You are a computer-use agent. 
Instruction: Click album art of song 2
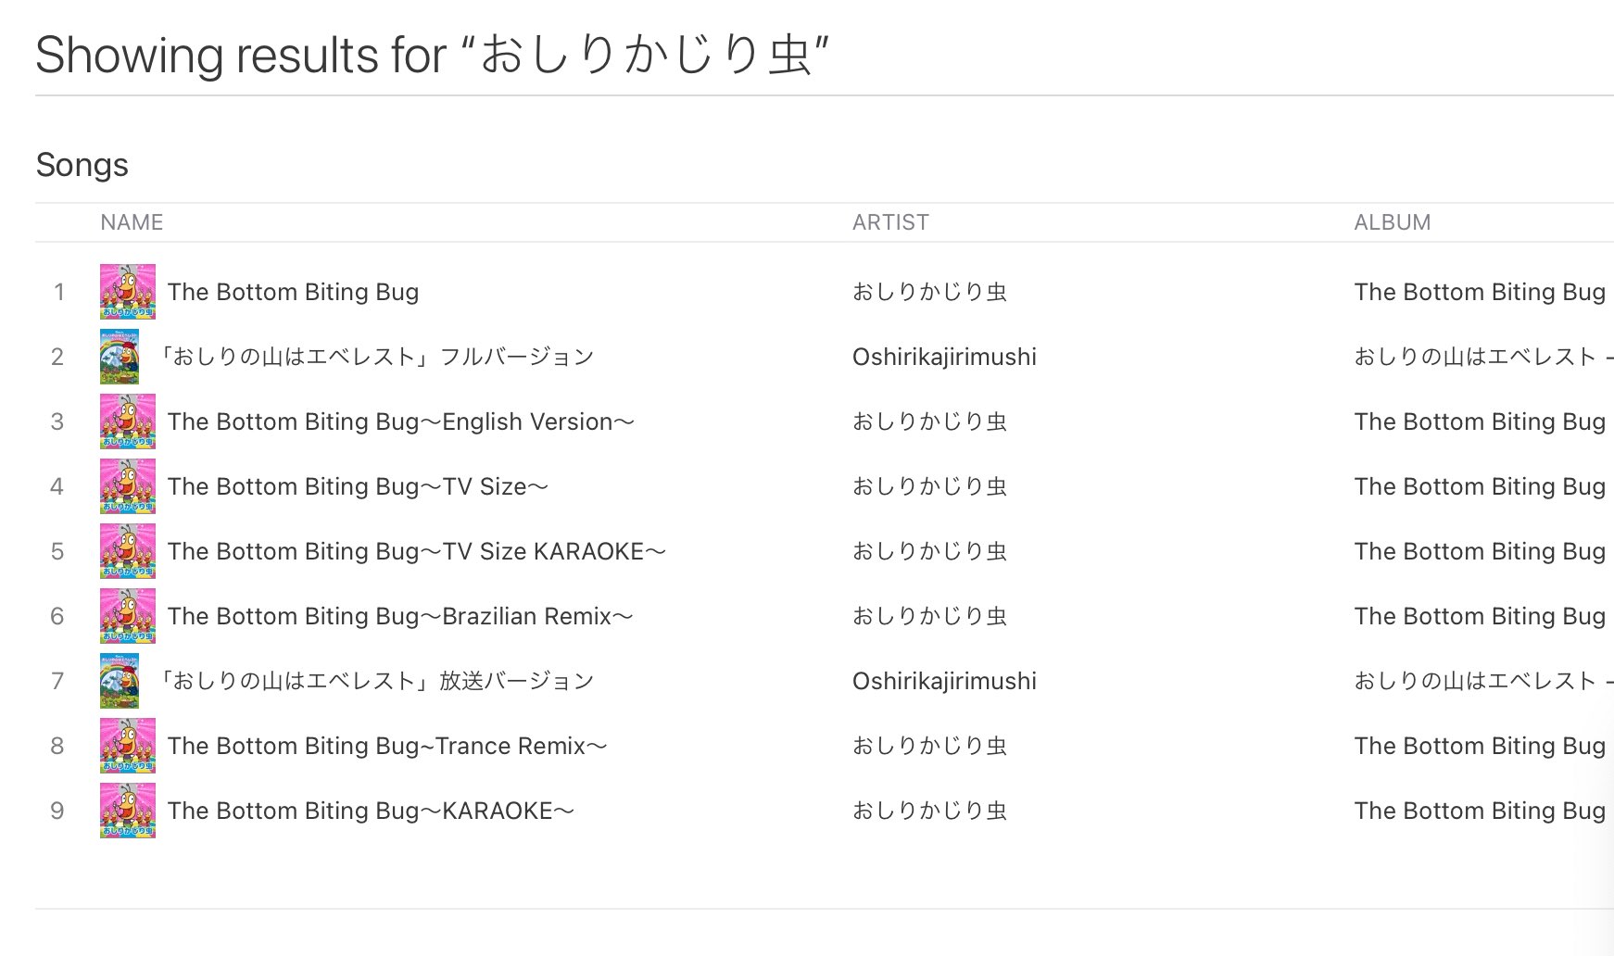pyautogui.click(x=120, y=357)
